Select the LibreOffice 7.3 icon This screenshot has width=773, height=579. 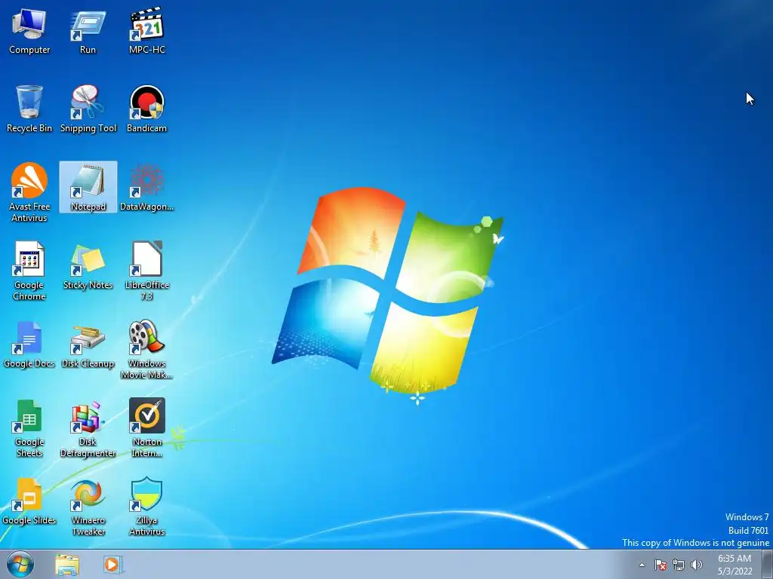(146, 271)
